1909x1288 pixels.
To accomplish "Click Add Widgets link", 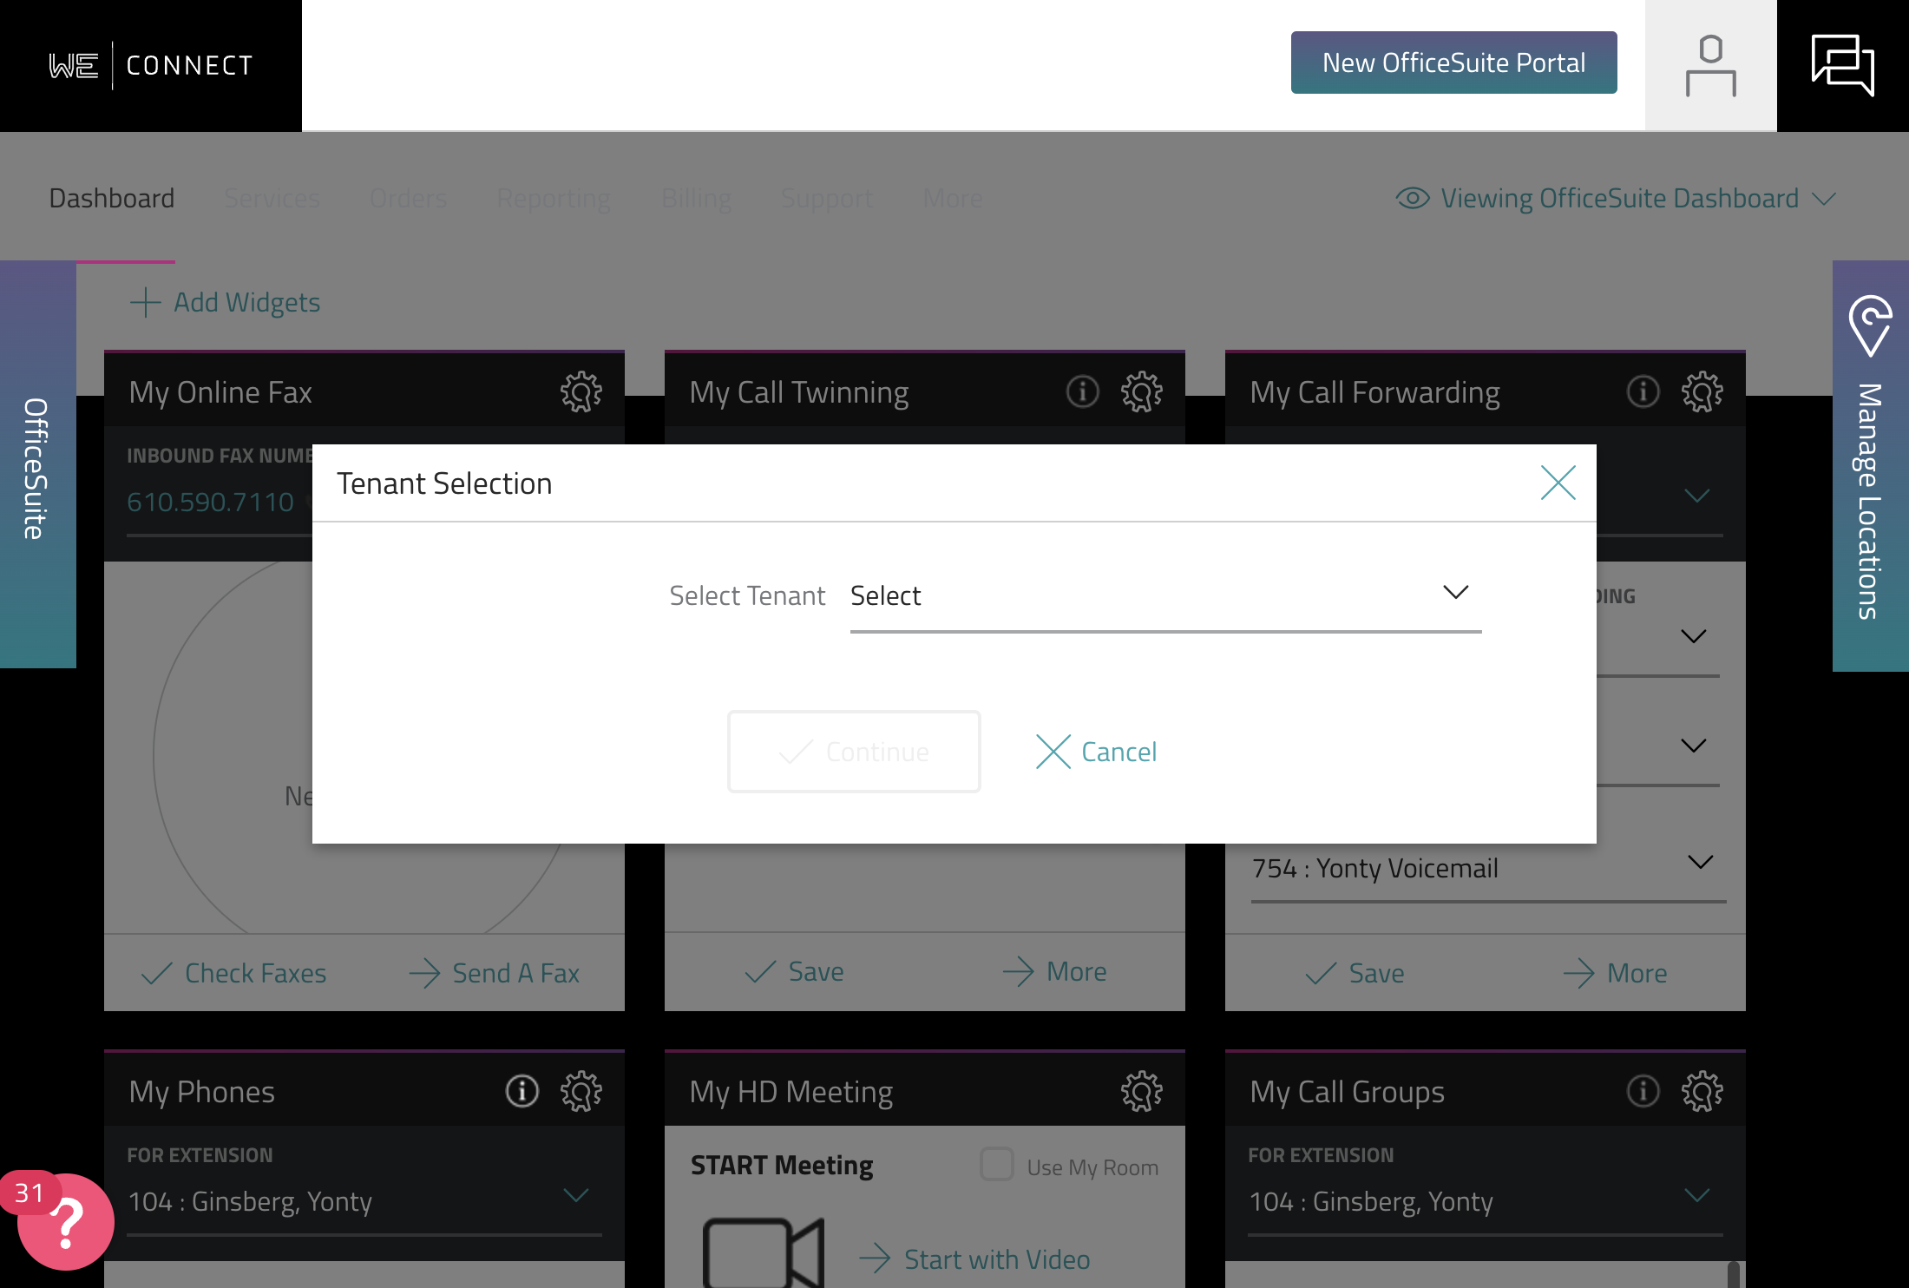I will pos(226,303).
